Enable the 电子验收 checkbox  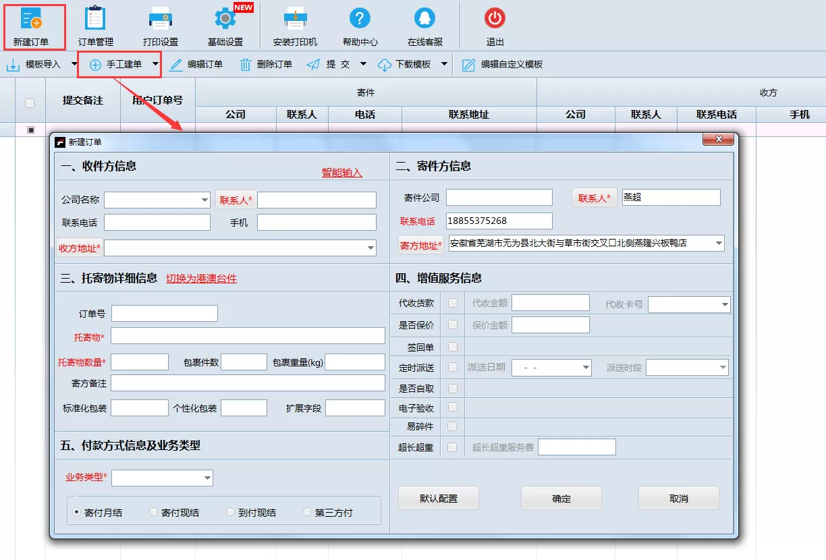click(x=453, y=407)
